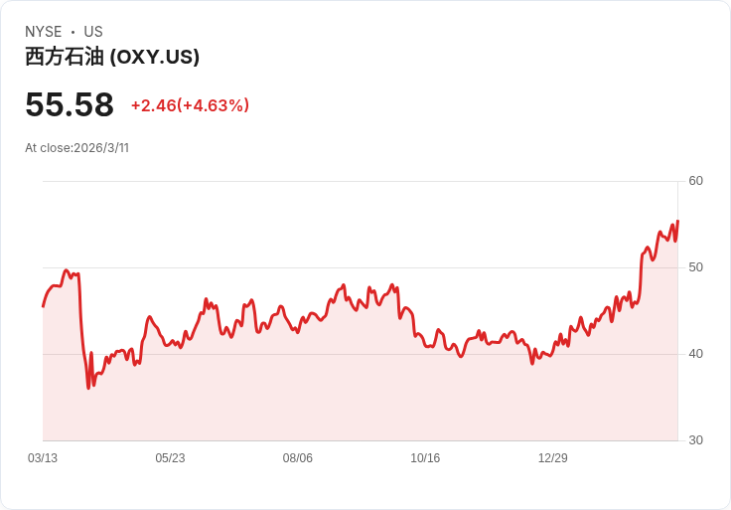Click the 12/29 date axis label
Viewport: 731px width, 510px height.
(552, 458)
